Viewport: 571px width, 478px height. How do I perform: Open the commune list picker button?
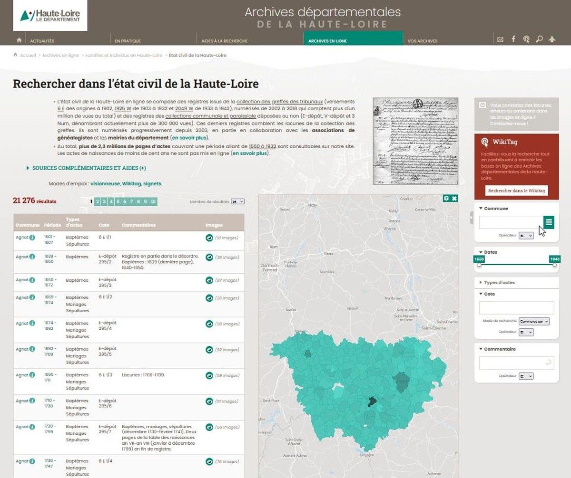[x=549, y=222]
